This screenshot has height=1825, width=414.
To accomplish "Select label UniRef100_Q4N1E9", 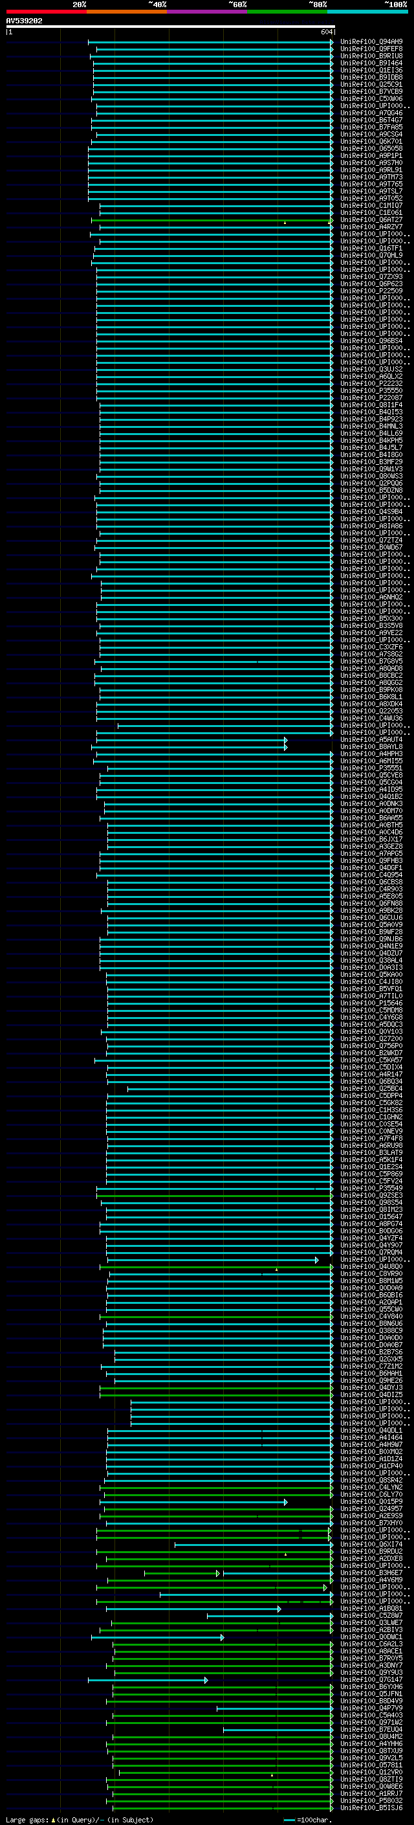I will [x=371, y=946].
